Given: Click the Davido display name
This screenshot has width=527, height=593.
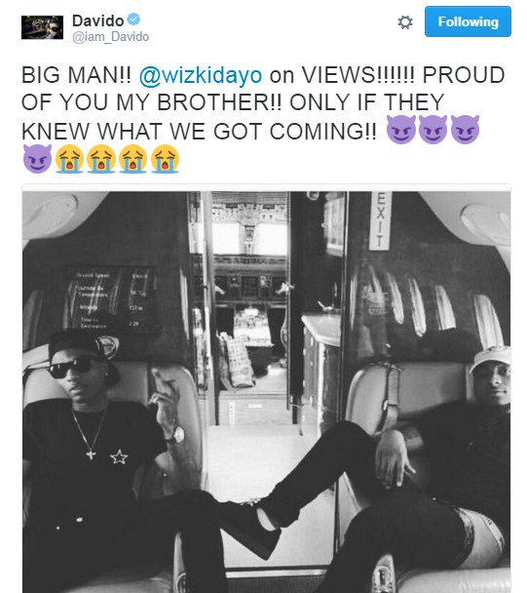Looking at the screenshot, I should (x=97, y=20).
